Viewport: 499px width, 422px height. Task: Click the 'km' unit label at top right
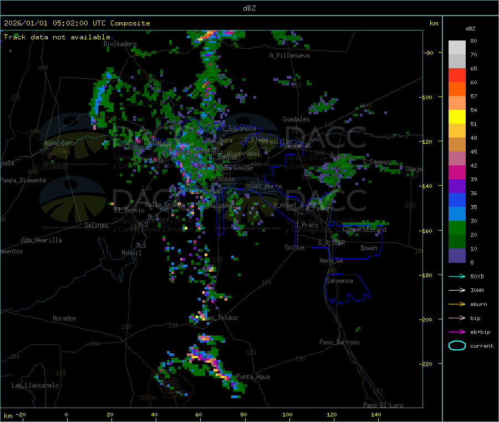(434, 23)
